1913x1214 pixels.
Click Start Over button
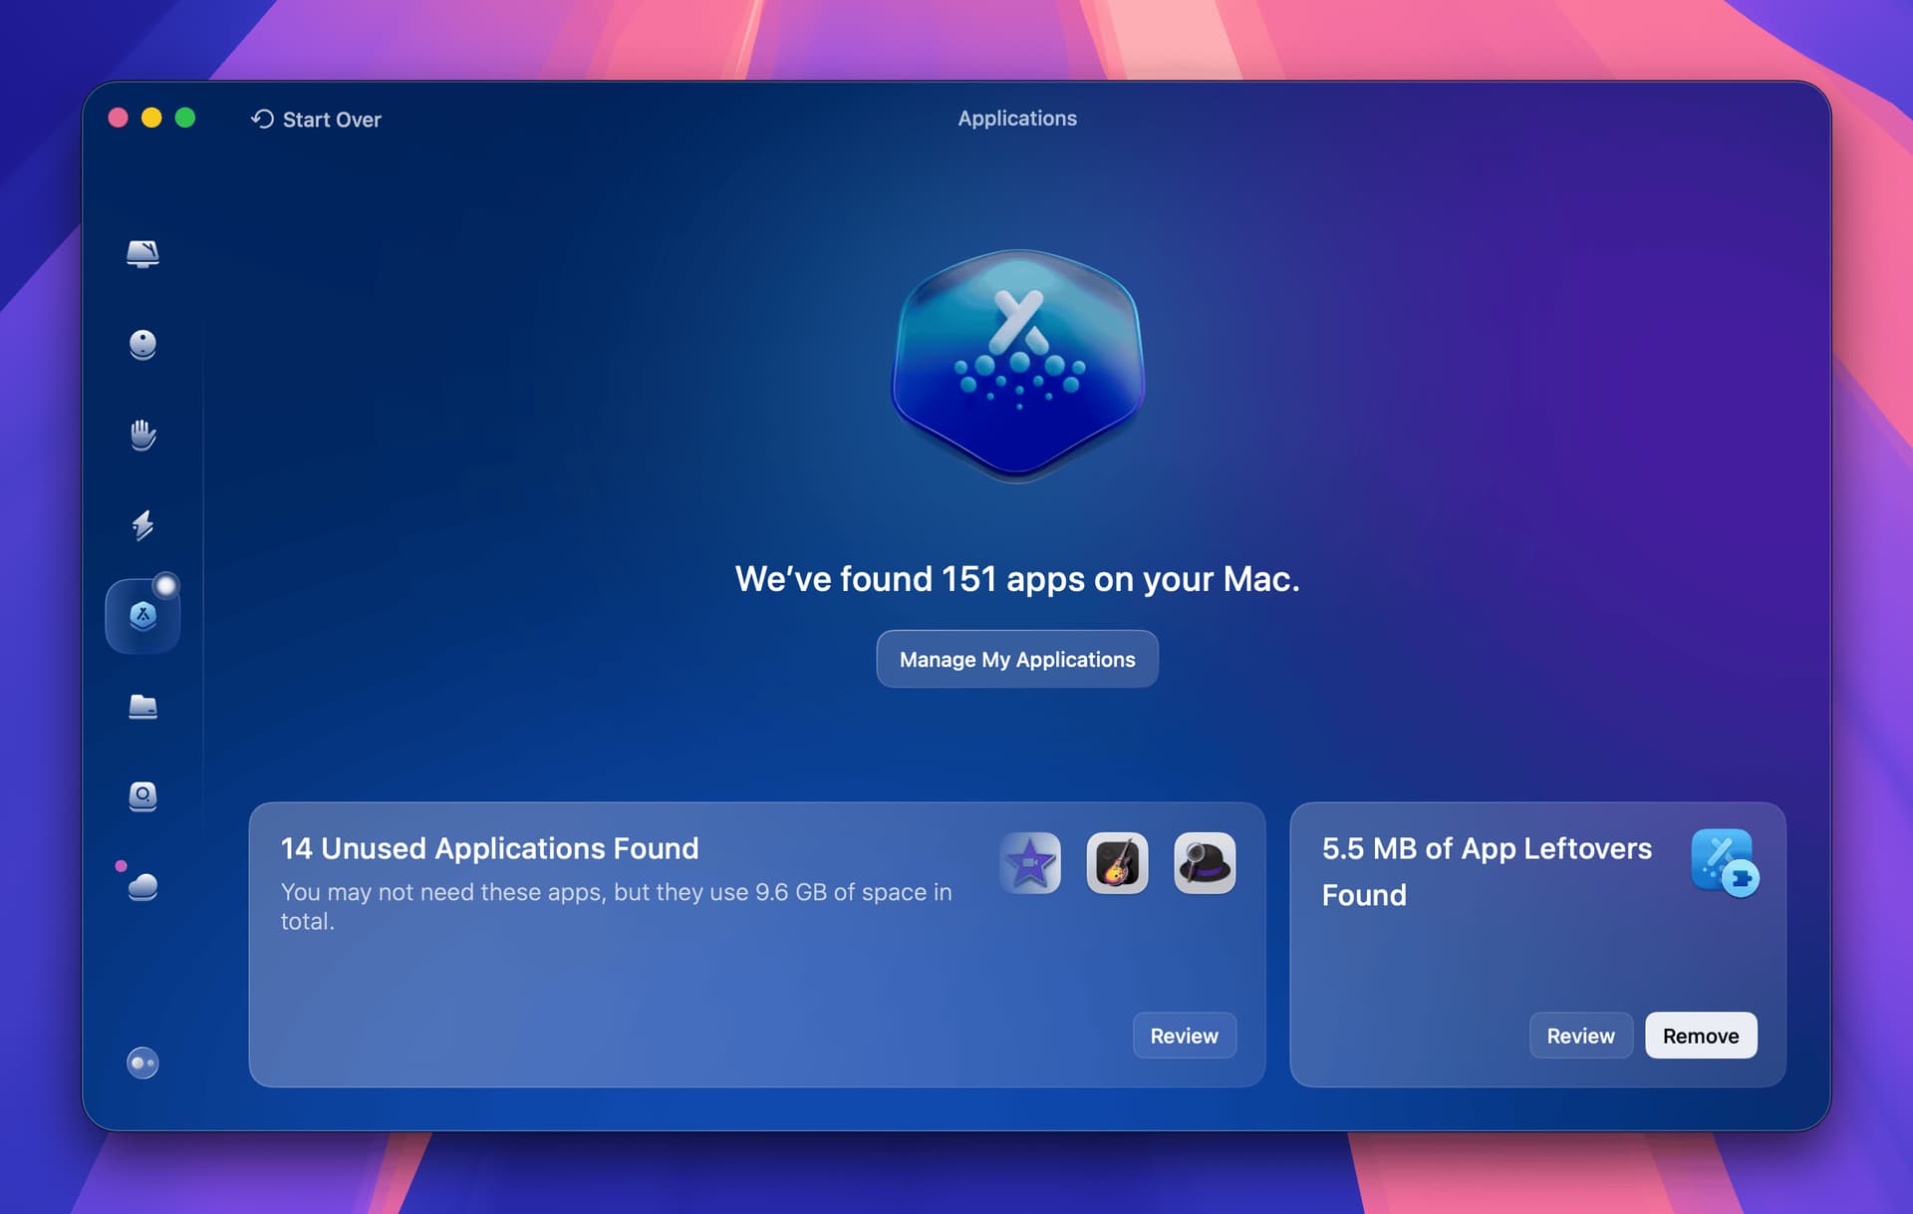click(x=316, y=120)
